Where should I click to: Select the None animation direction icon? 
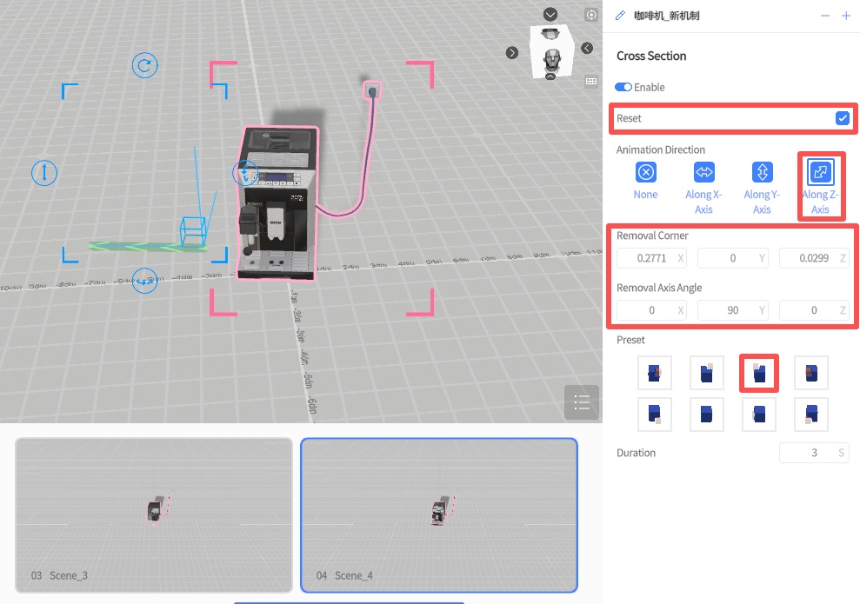tap(645, 172)
